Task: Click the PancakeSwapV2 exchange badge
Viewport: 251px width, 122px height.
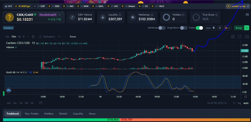Action: [x=48, y=15]
